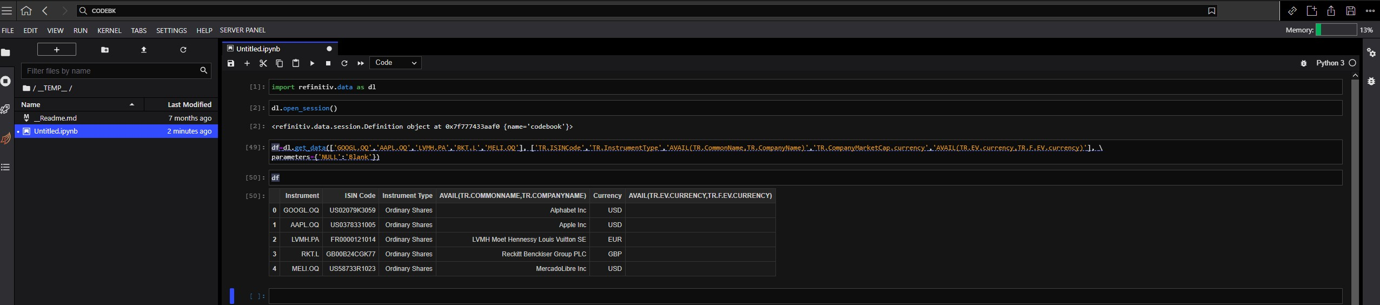Click the dl.get_data code cell
Image resolution: width=1380 pixels, height=305 pixels.
805,152
